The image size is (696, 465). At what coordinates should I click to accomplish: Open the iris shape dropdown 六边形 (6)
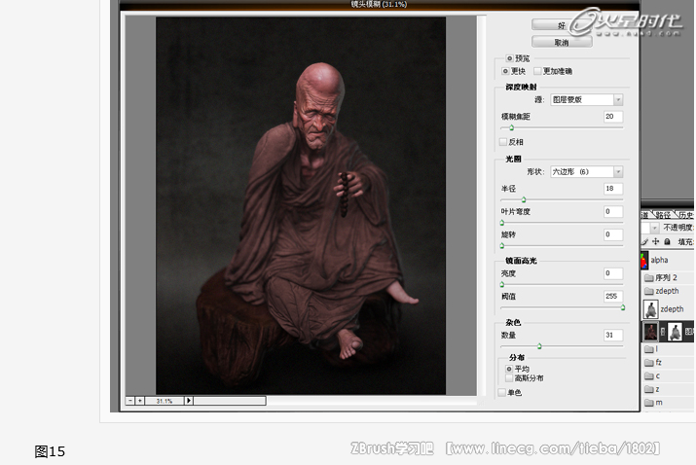(x=586, y=172)
